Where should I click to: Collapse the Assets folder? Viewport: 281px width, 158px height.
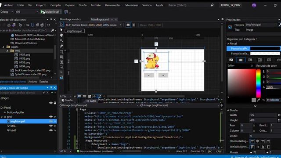point(4,47)
